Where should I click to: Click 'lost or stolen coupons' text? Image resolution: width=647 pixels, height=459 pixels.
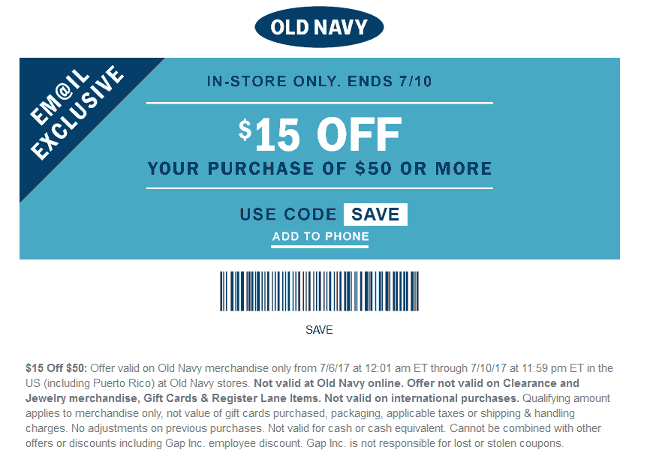point(509,443)
